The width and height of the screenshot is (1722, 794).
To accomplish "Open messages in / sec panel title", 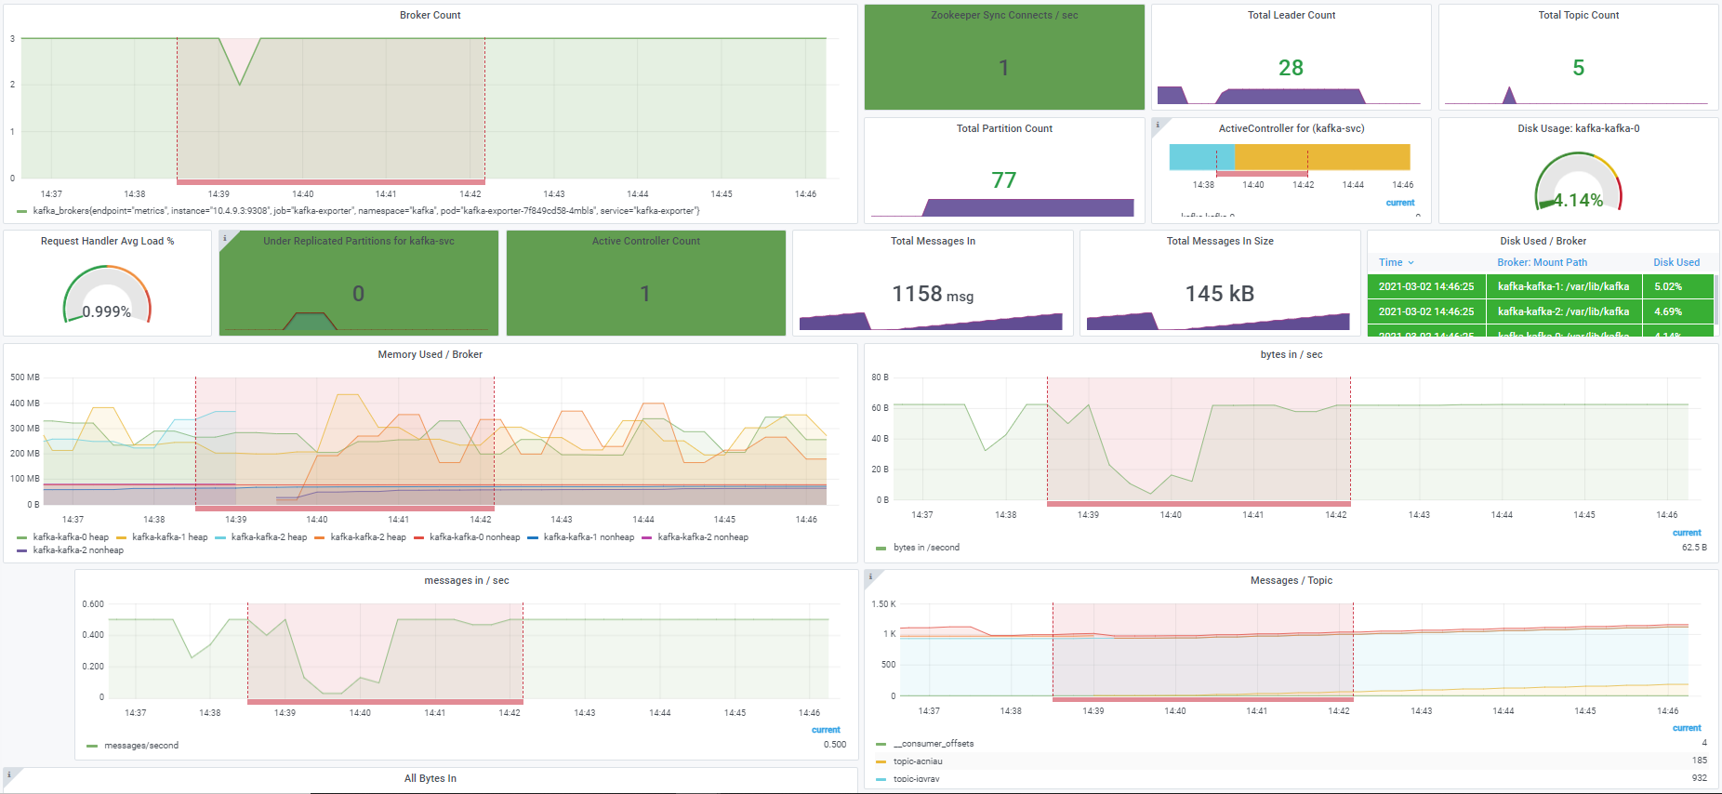I will coord(467,580).
